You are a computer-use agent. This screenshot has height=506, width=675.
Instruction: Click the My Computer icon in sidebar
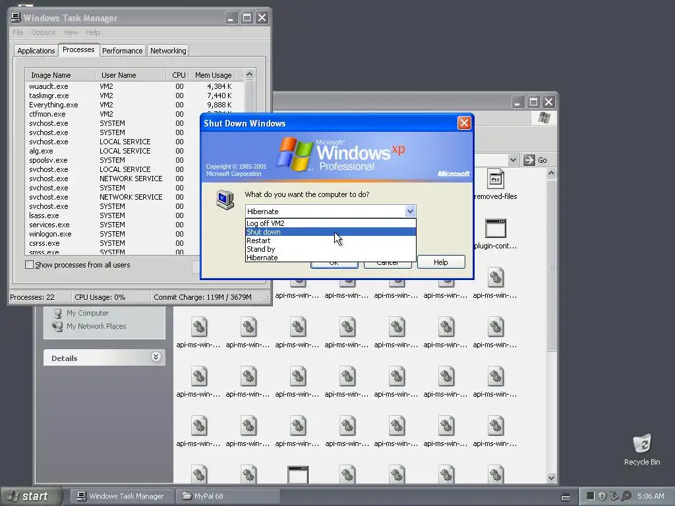point(57,313)
